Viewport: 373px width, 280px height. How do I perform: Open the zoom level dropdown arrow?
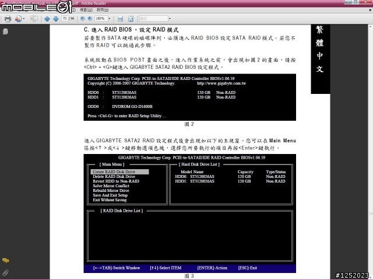pos(110,18)
